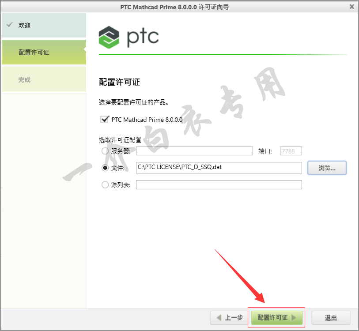Go back with the 上一步 button
The width and height of the screenshot is (359, 331).
pos(229,317)
